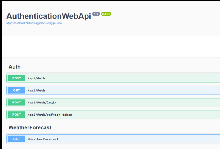The width and height of the screenshot is (220, 149).
Task: Click the 1.0 version badge
Action: [x=96, y=14]
